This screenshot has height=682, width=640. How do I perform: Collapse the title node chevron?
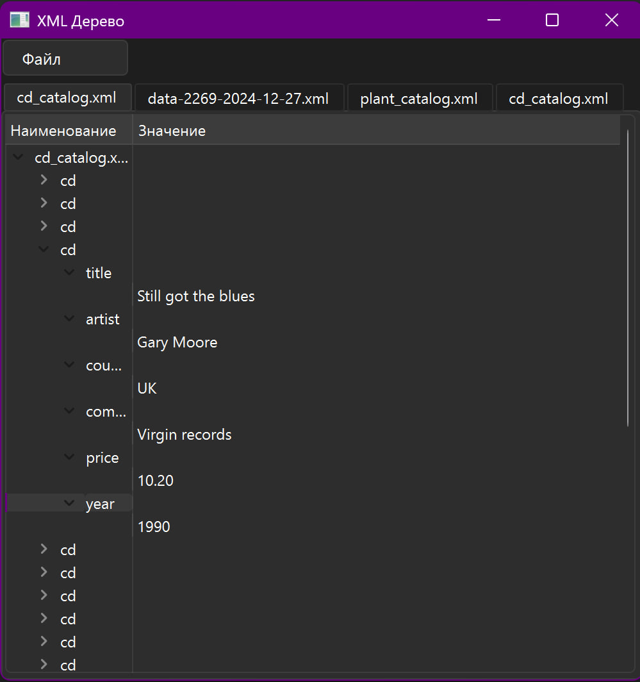pyautogui.click(x=69, y=272)
